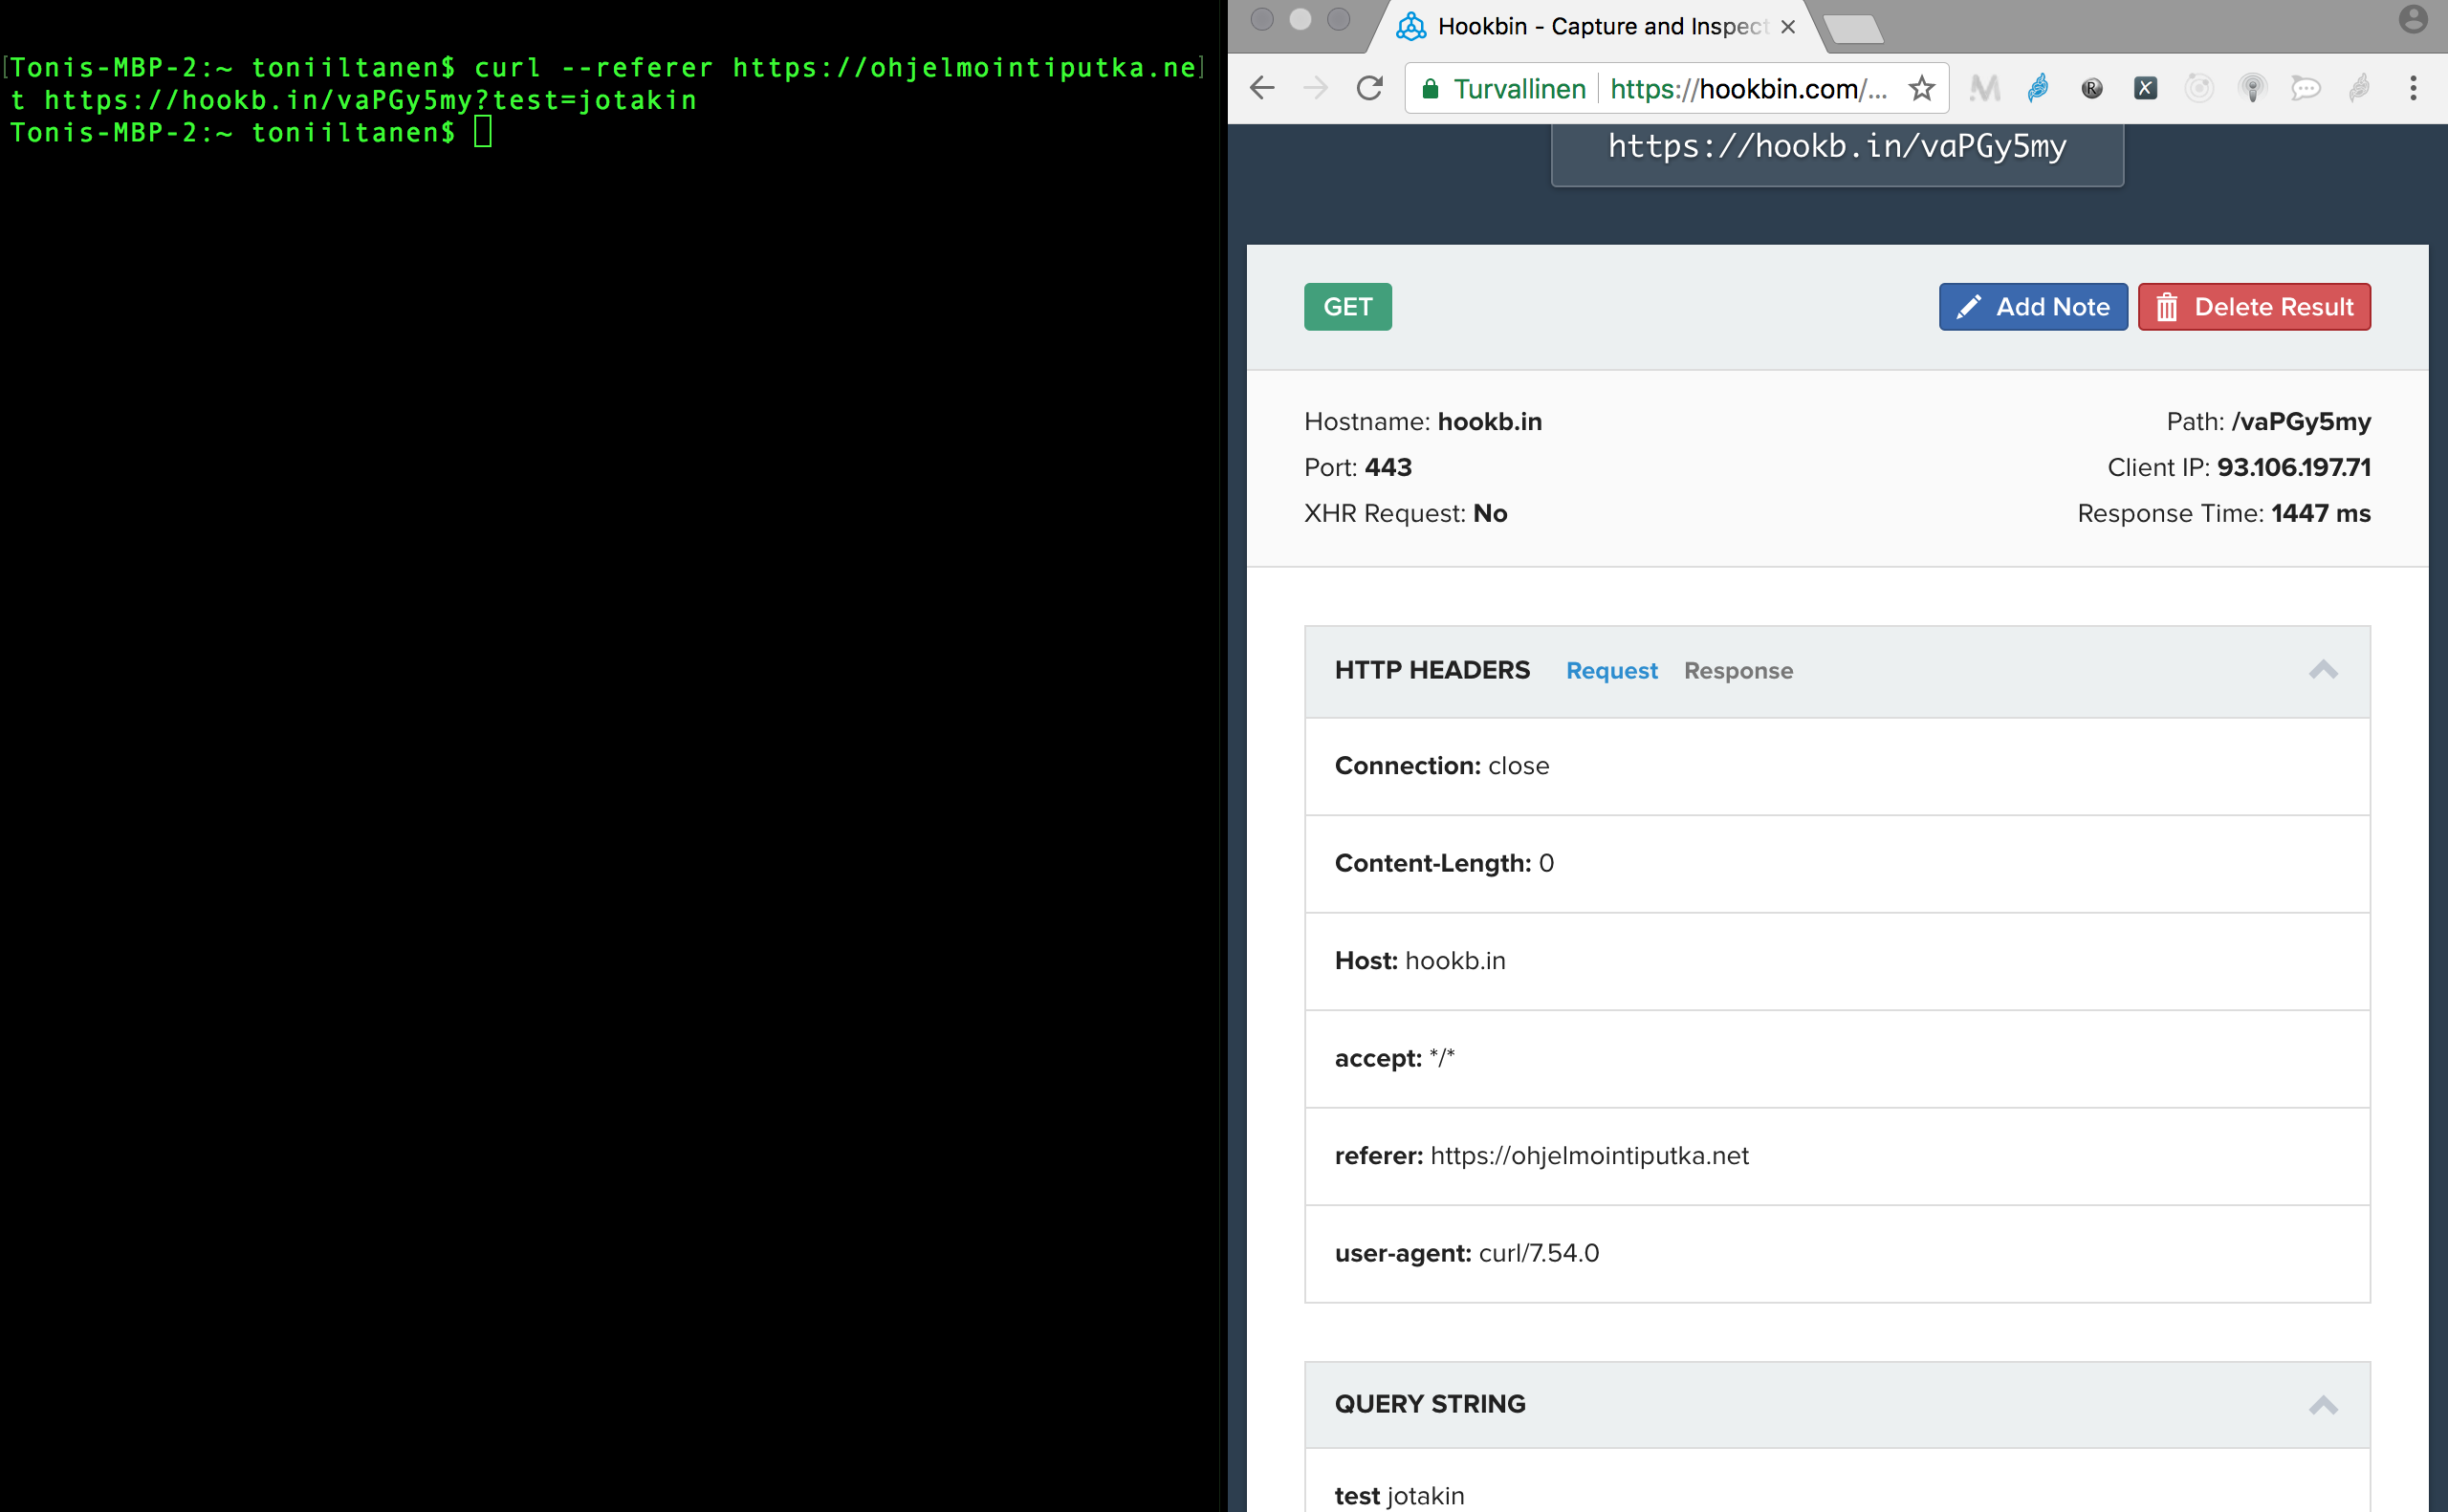Click the HTTP HEADERS section title
The width and height of the screenshot is (2448, 1512).
coord(1432,670)
